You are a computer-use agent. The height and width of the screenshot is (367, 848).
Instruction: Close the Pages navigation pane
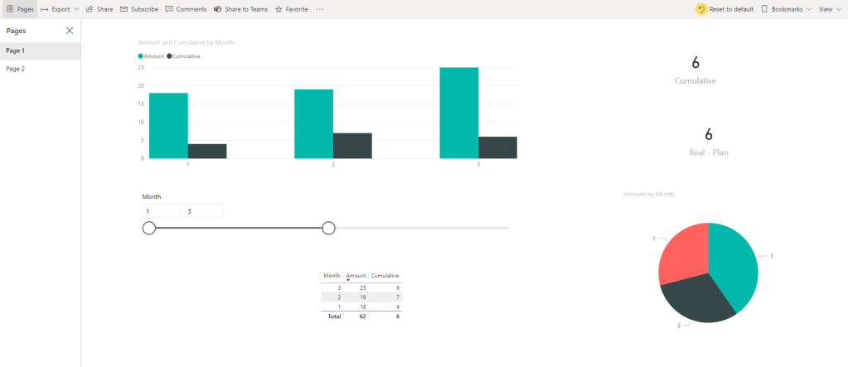[70, 31]
